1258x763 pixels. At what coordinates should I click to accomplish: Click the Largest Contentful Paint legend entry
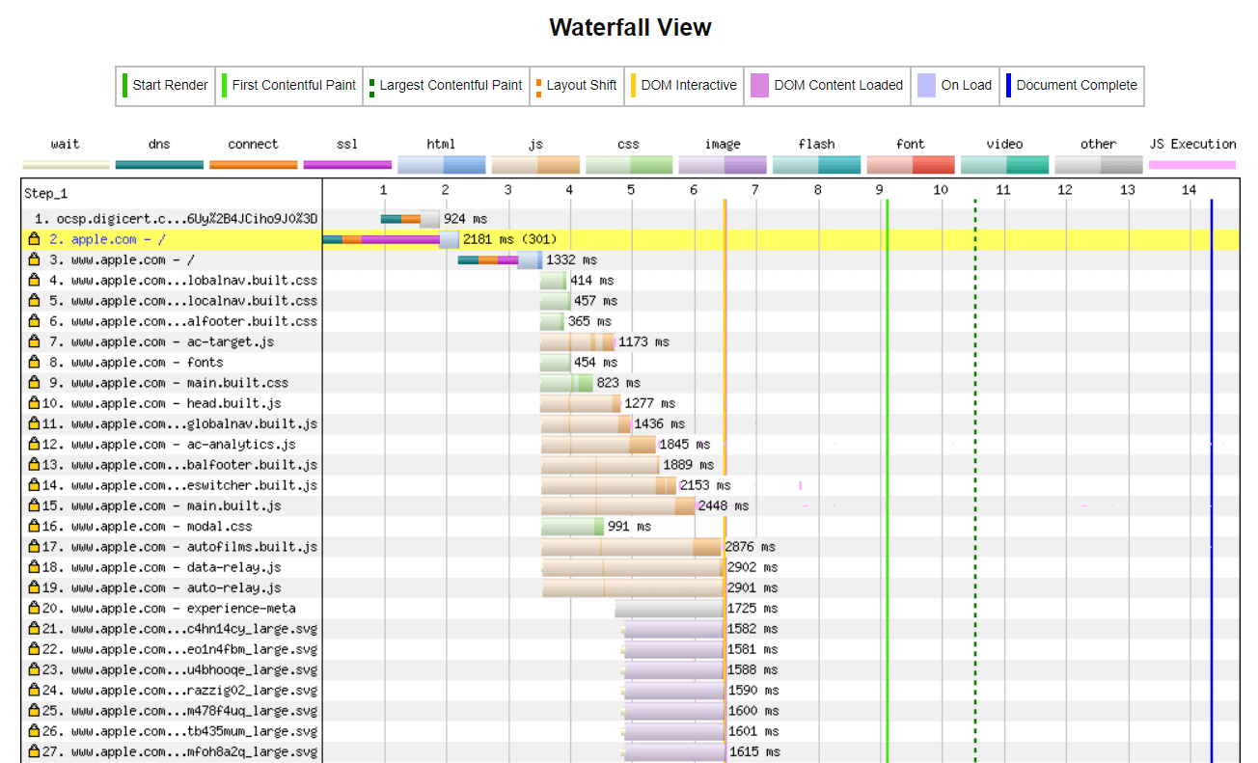pyautogui.click(x=446, y=85)
